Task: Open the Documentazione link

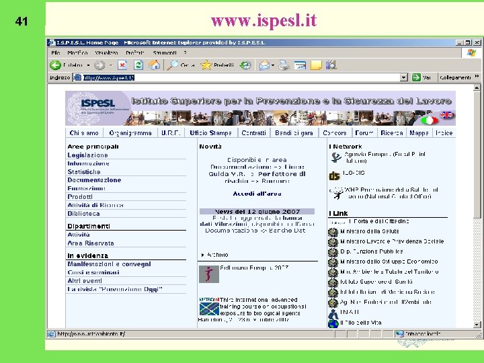Action: click(x=94, y=180)
